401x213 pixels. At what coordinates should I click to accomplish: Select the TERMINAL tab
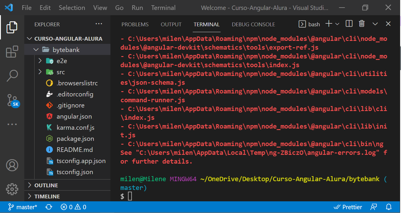(207, 25)
